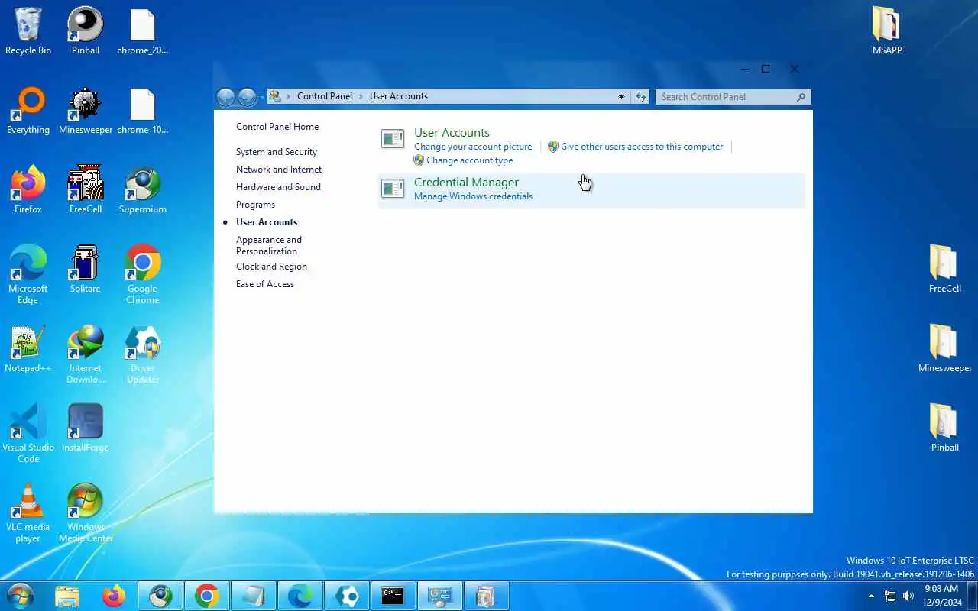Viewport: 978px width, 611px height.
Task: Open the taskbar clock and date
Action: [941, 596]
